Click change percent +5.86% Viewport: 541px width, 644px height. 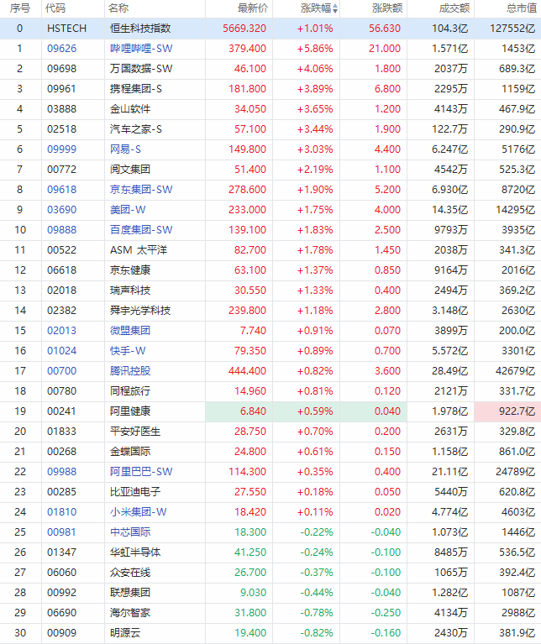pos(315,49)
